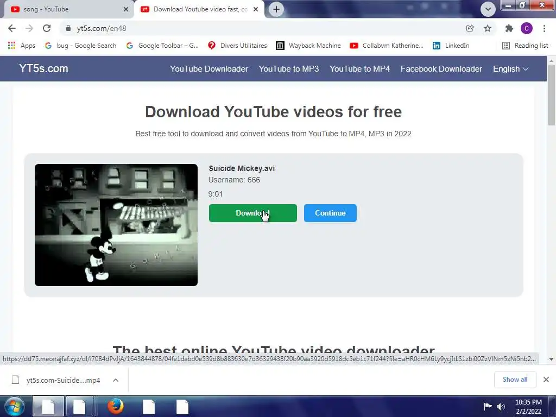Viewport: 556px width, 417px height.
Task: Click Download YouTube videos for free heading
Action: click(x=273, y=112)
